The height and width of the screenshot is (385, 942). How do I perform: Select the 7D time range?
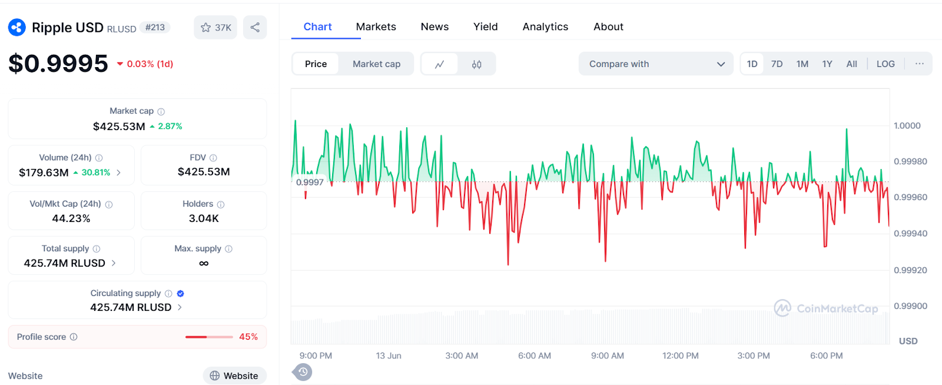click(x=777, y=64)
